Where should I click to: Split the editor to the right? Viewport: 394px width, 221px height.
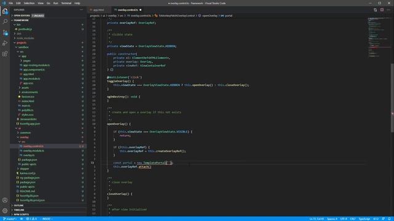tap(382, 10)
